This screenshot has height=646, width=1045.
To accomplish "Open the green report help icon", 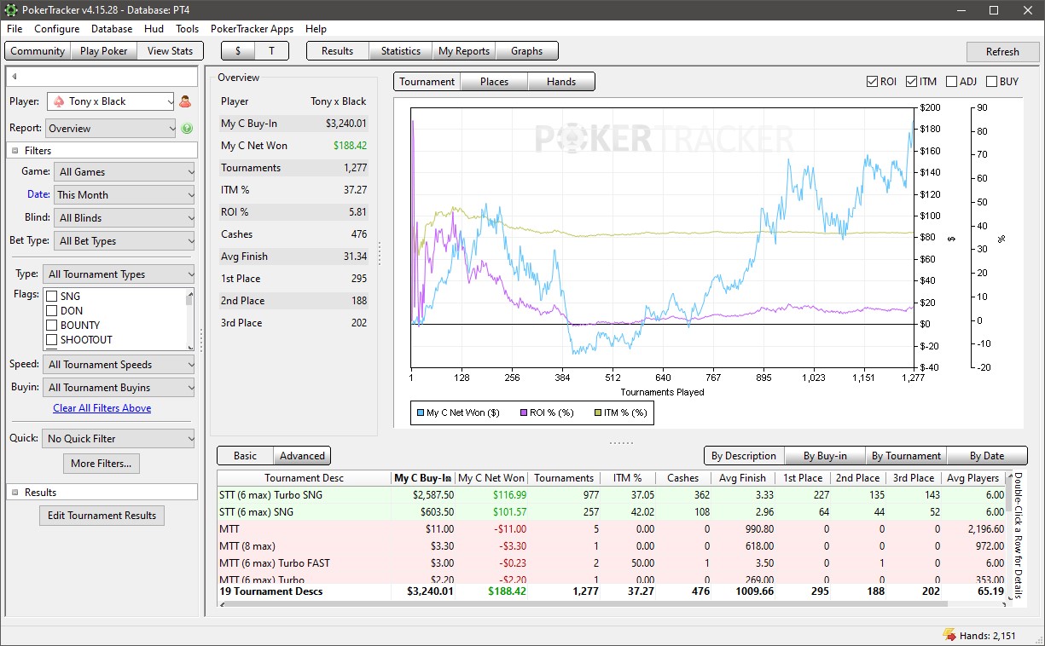I will click(187, 129).
